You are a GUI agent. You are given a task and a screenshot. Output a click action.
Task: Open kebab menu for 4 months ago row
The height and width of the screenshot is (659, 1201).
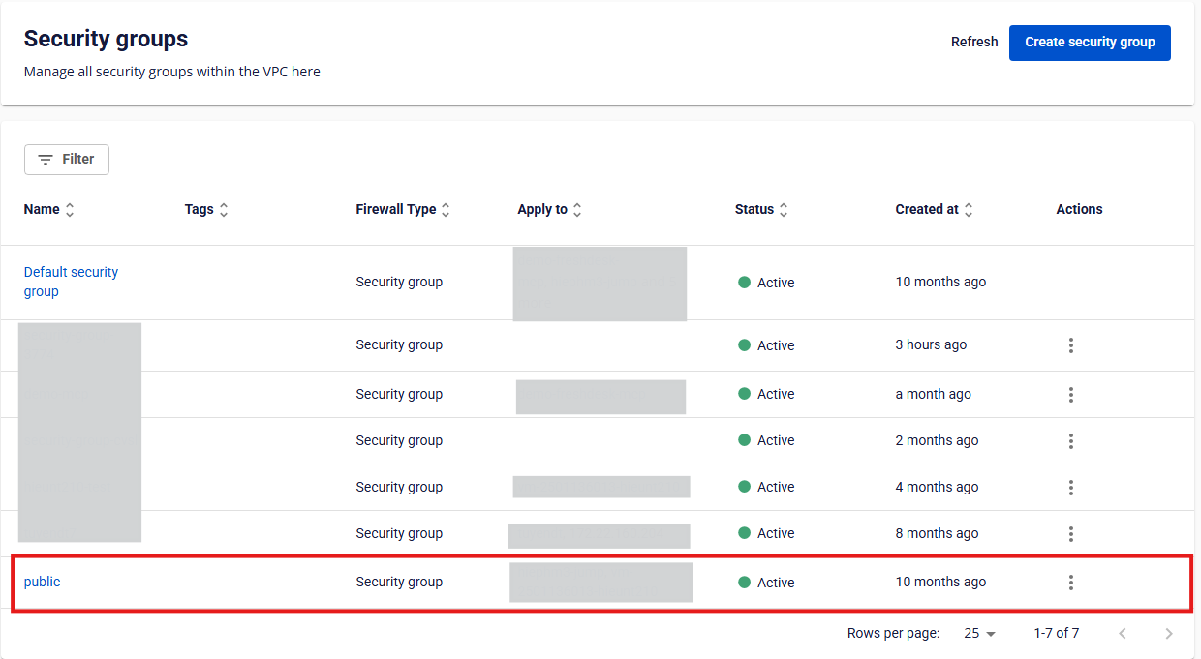(x=1070, y=488)
